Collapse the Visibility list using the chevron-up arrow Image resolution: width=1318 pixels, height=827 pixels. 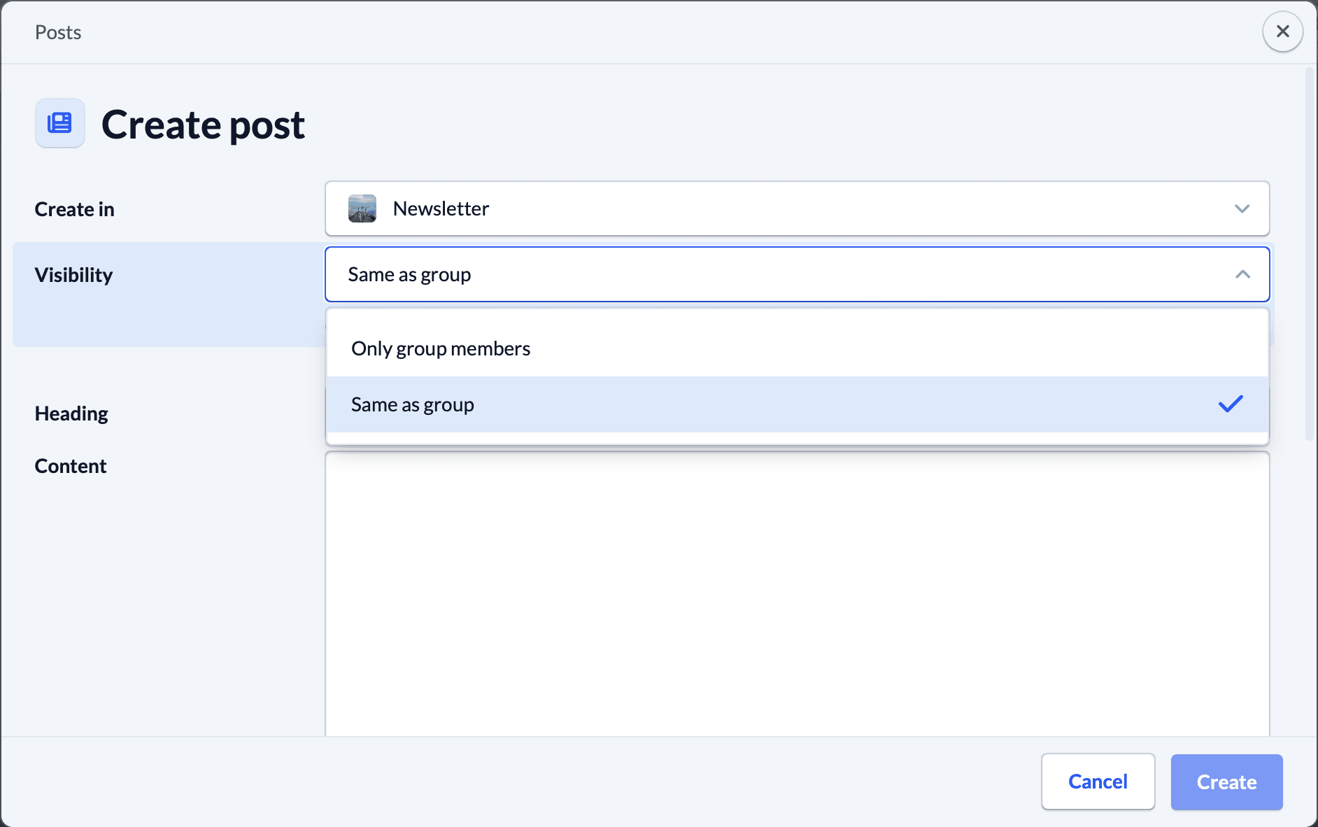pyautogui.click(x=1242, y=274)
